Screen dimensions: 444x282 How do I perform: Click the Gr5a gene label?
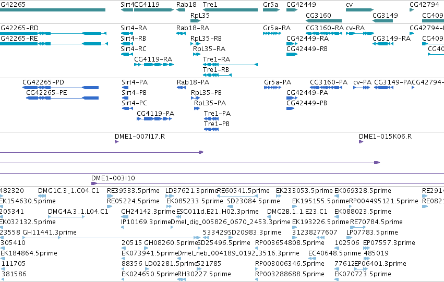tap(270, 5)
